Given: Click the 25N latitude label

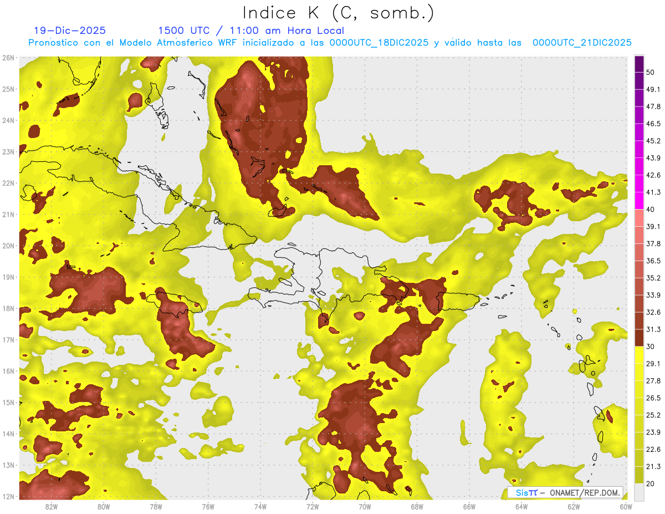Looking at the screenshot, I should [8, 89].
